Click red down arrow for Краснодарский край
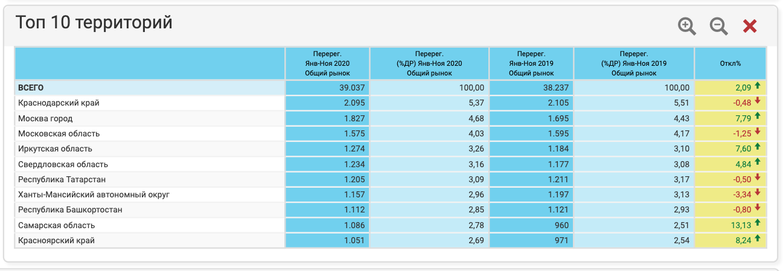This screenshot has width=783, height=271. point(758,102)
